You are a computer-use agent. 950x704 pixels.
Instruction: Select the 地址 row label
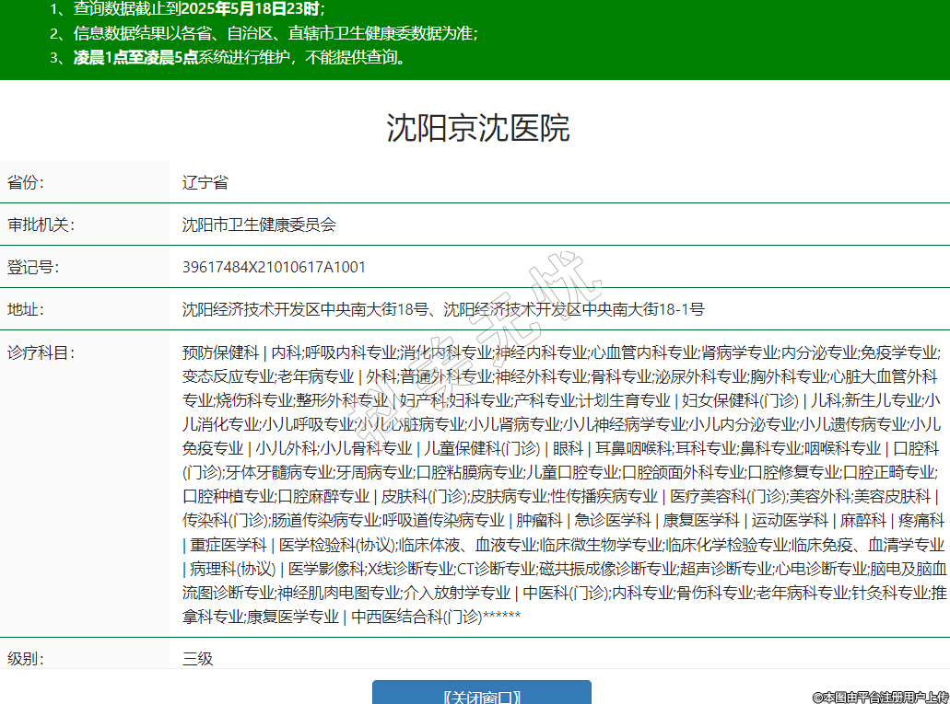[26, 309]
